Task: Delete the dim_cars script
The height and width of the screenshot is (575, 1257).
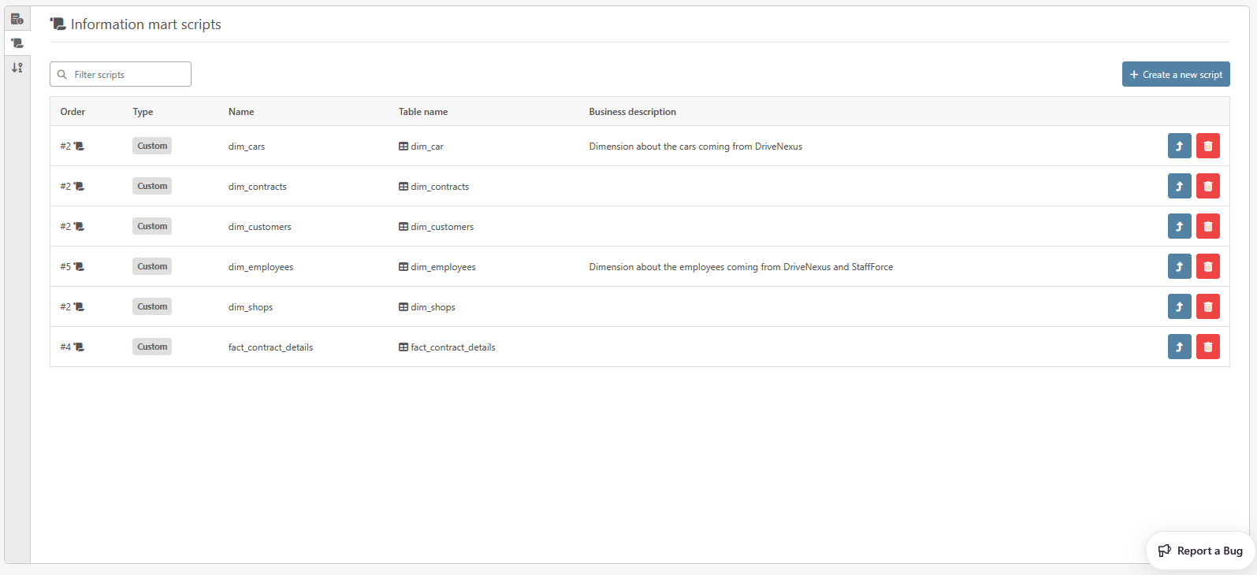Action: click(x=1207, y=147)
